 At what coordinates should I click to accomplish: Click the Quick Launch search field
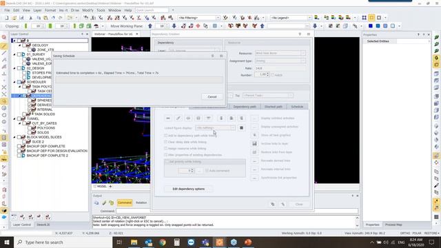tap(152, 10)
